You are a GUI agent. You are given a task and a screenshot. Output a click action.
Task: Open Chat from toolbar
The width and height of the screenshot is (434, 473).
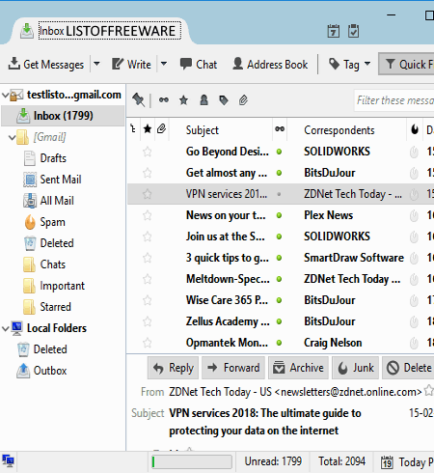[x=199, y=64]
